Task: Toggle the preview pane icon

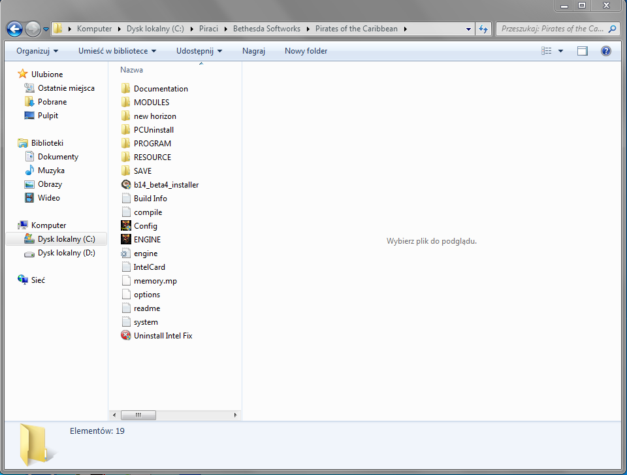Action: point(583,51)
